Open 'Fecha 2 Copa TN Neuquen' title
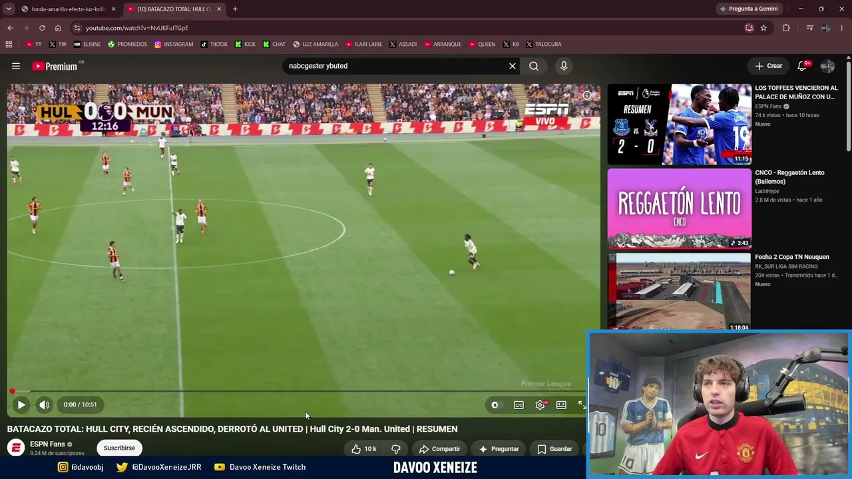This screenshot has width=852, height=479. [792, 257]
